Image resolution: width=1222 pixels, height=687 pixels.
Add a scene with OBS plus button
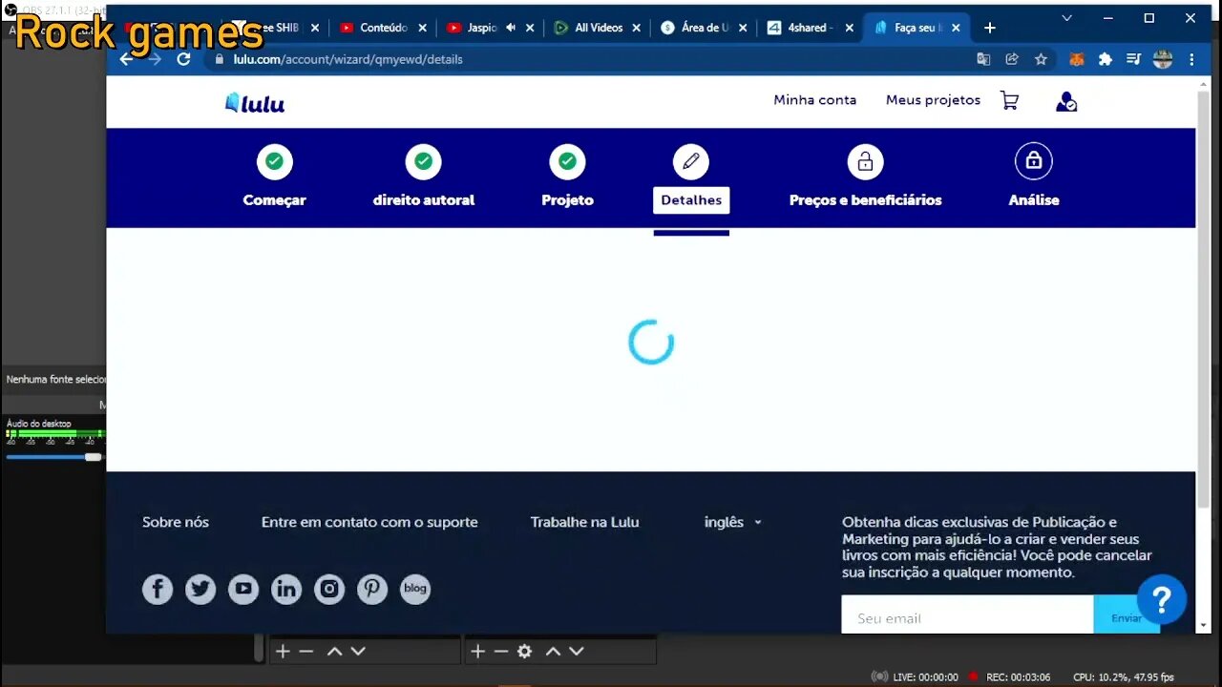pos(283,651)
